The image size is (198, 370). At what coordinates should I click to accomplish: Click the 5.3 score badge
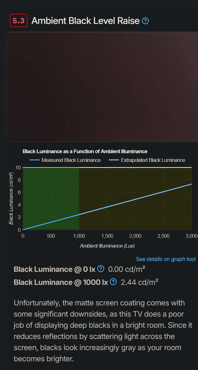[x=18, y=21]
